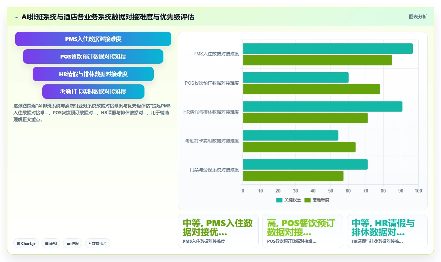Click the POS餐饮预订数据对接难度 funnel button
The height and width of the screenshot is (262, 441).
(93, 56)
